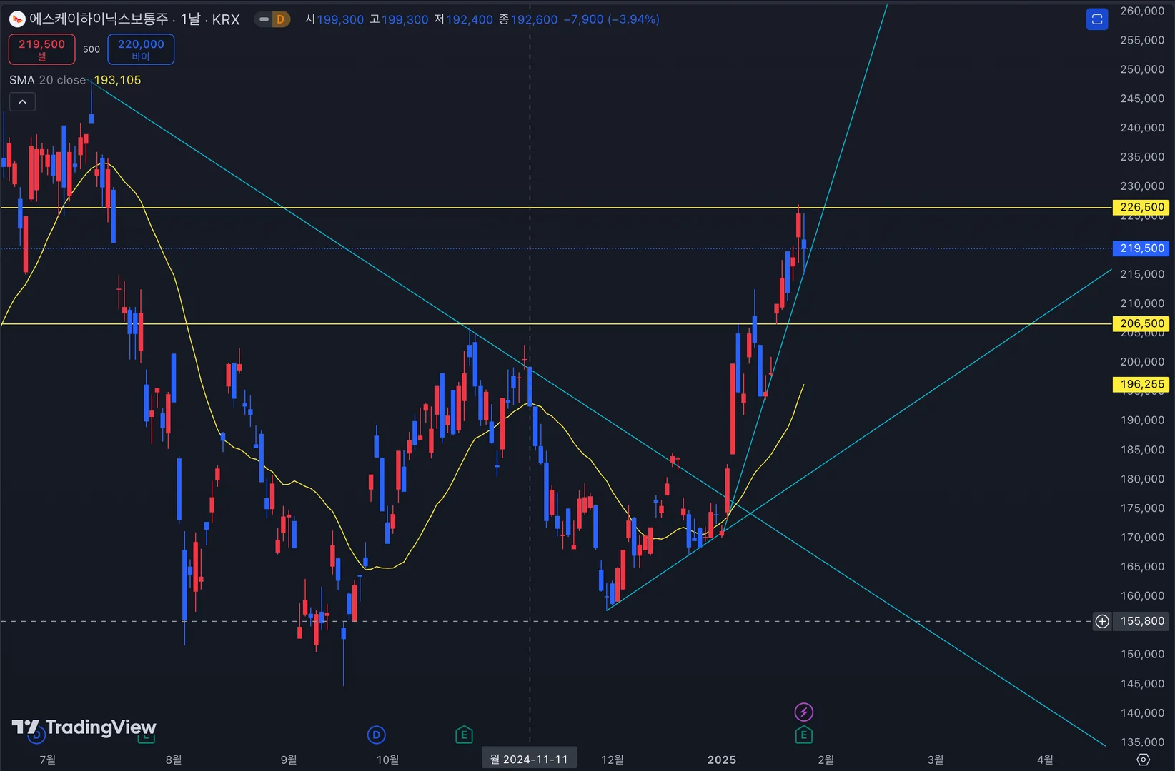
Task: Toggle the grey pill switch beside symbol name
Action: (x=264, y=19)
